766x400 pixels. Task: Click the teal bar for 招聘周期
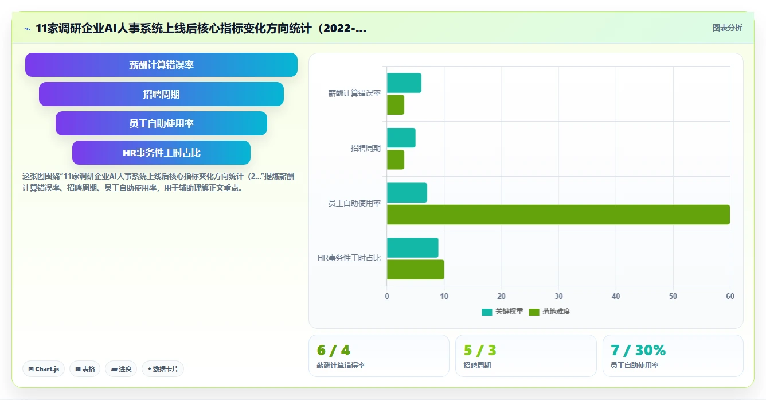(401, 138)
